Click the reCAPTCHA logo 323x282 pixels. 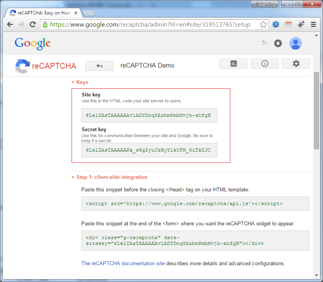pyautogui.click(x=46, y=66)
